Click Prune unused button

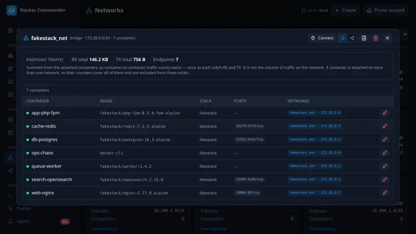385,10
